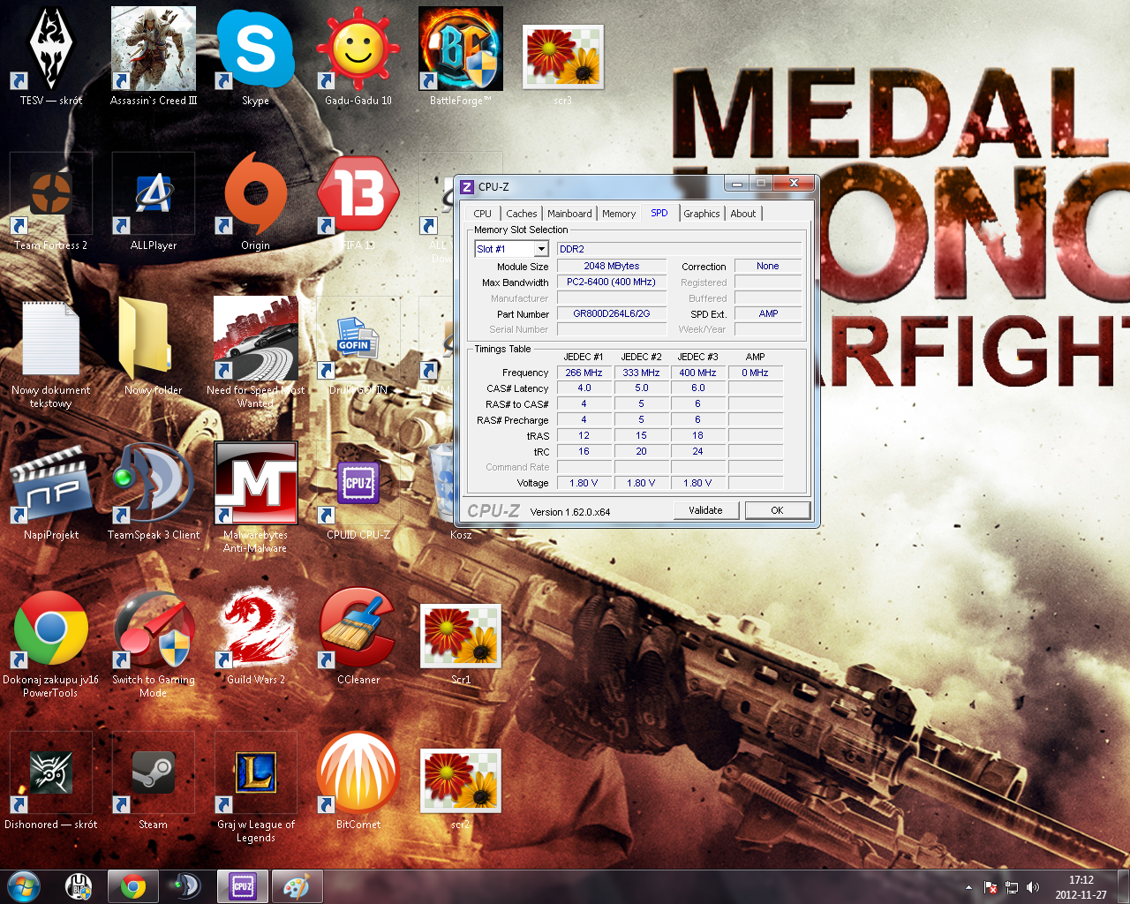Click the JEDEC #2 frequency 333 MHz
The image size is (1130, 904).
[x=641, y=373]
